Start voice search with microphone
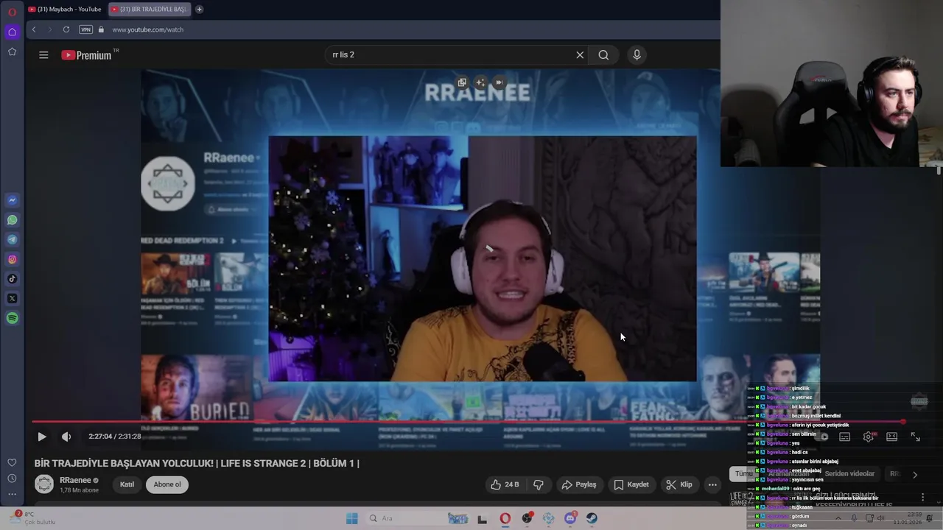 pos(637,54)
